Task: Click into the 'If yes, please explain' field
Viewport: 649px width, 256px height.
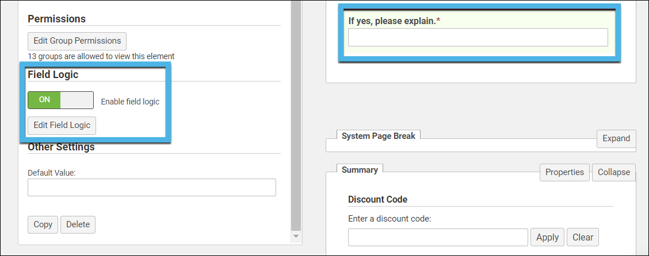Action: 478,37
